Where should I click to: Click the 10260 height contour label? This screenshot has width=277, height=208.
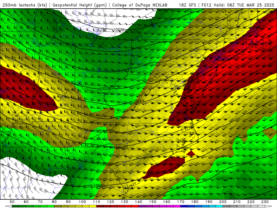[138, 101]
